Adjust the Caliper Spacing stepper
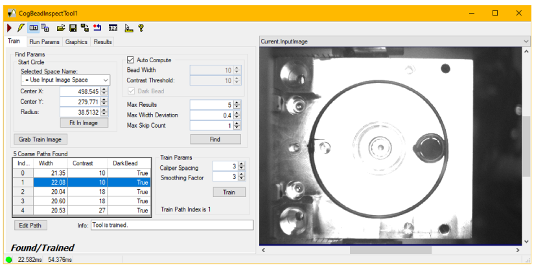534x267 pixels. point(242,166)
